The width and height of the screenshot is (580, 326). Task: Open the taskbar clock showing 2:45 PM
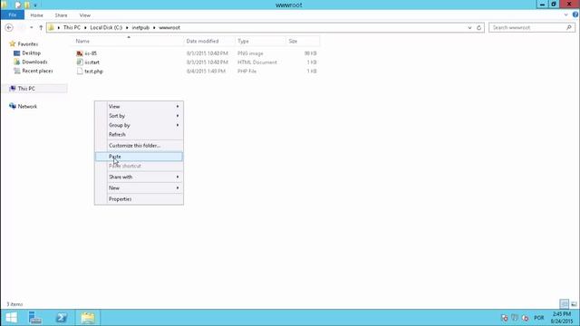(x=562, y=318)
